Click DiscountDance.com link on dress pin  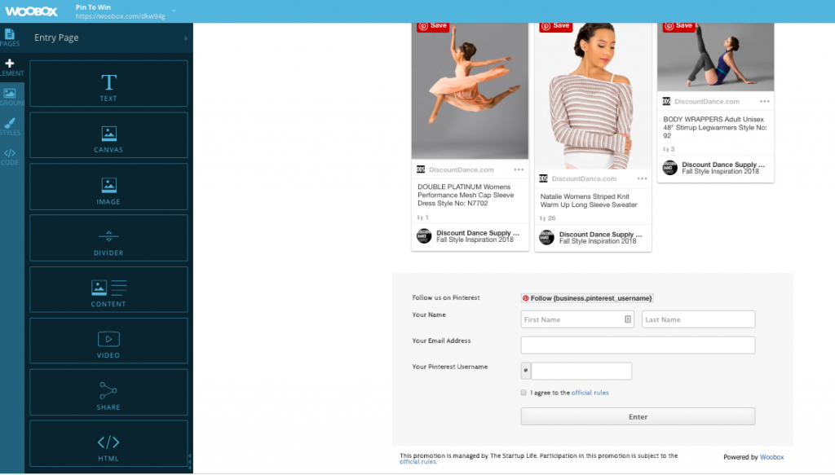click(462, 170)
